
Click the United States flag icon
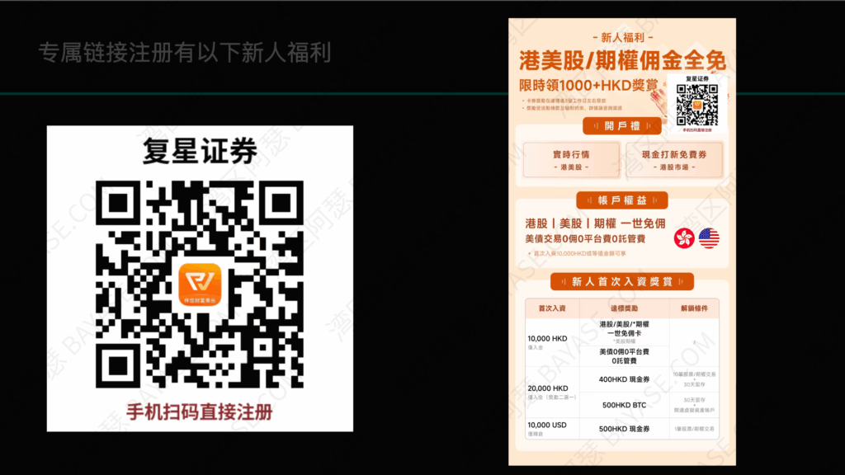tap(709, 238)
